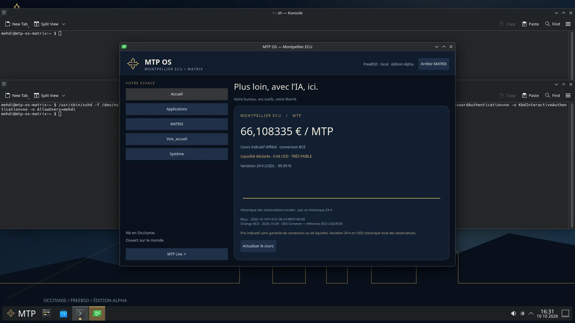Go to MATRIX in the MTP OS sidebar
The image size is (575, 323).
tap(176, 124)
